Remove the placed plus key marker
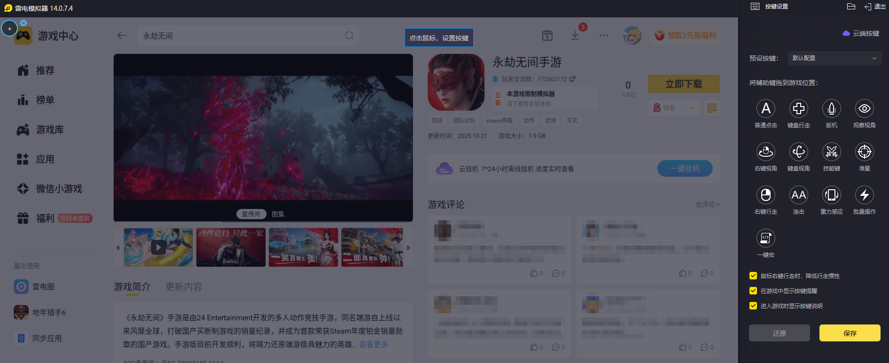 (23, 23)
